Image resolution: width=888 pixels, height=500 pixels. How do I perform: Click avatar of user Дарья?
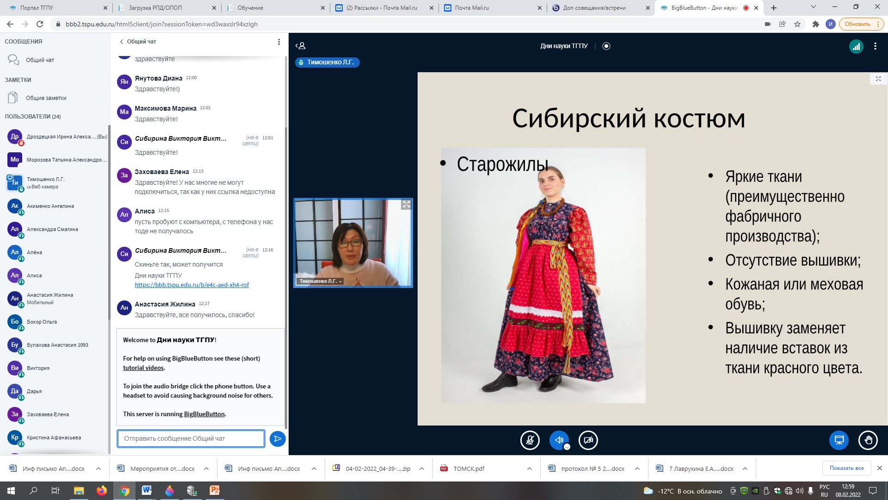(x=15, y=391)
